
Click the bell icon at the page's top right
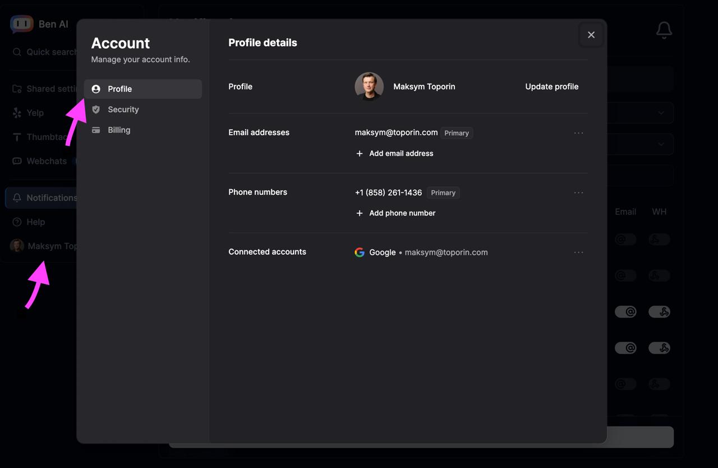click(x=664, y=30)
